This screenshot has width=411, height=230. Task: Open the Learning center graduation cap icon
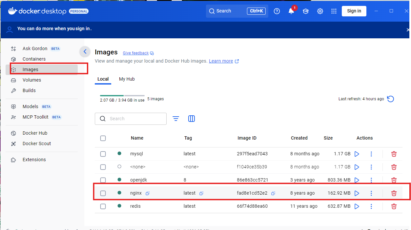306,11
